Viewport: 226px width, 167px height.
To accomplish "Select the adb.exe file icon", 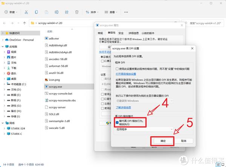I will tap(46, 38).
